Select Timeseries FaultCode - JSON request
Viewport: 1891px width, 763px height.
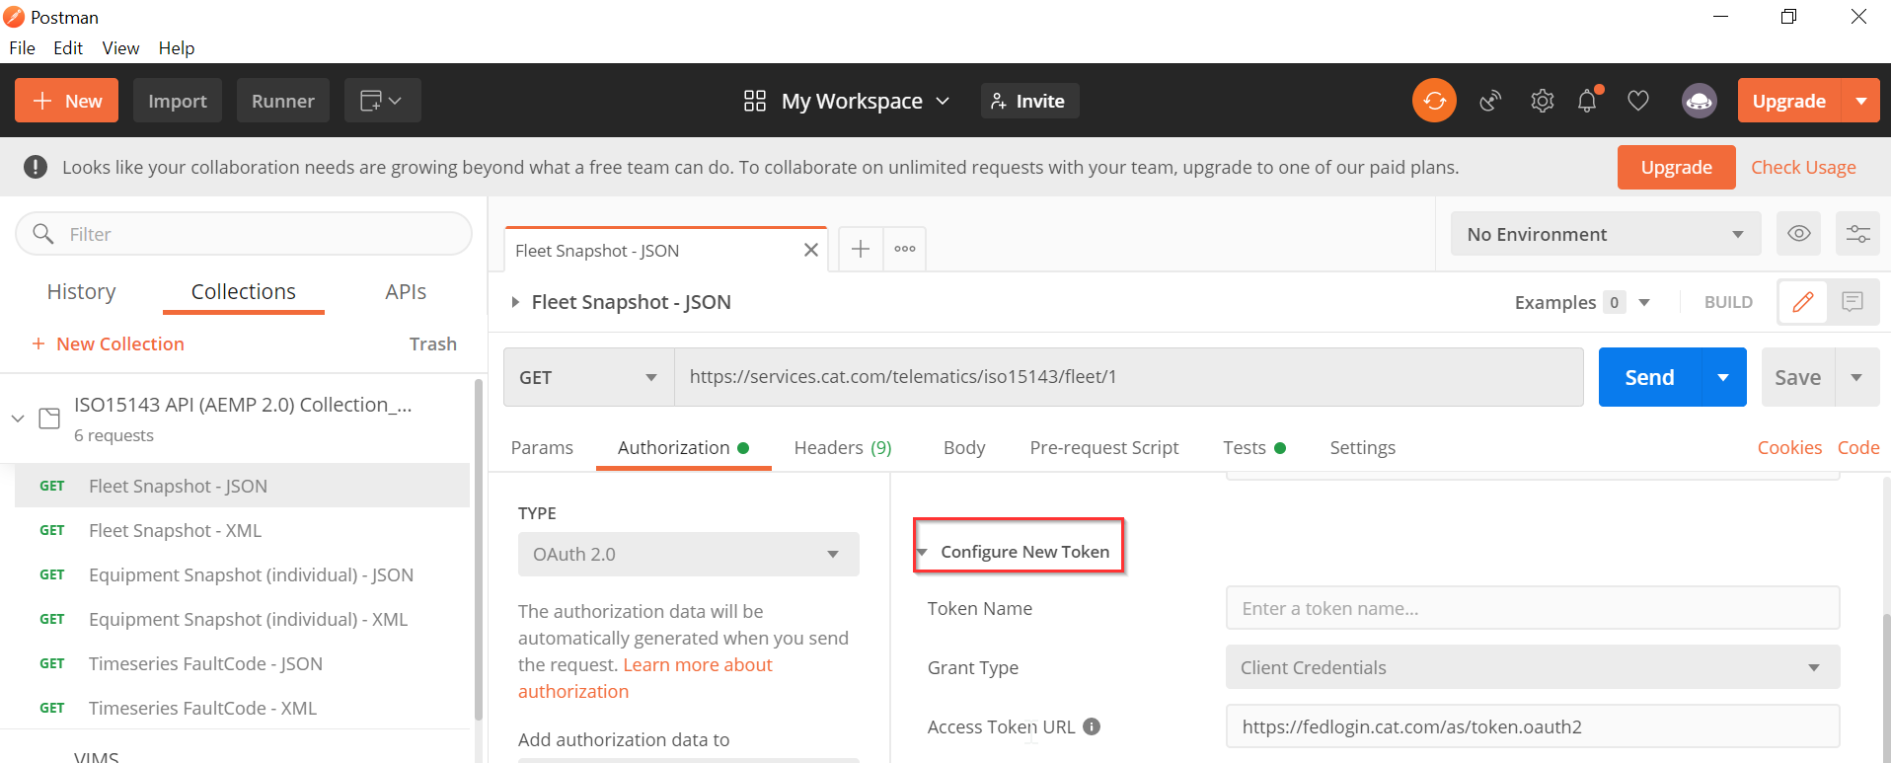click(x=242, y=663)
